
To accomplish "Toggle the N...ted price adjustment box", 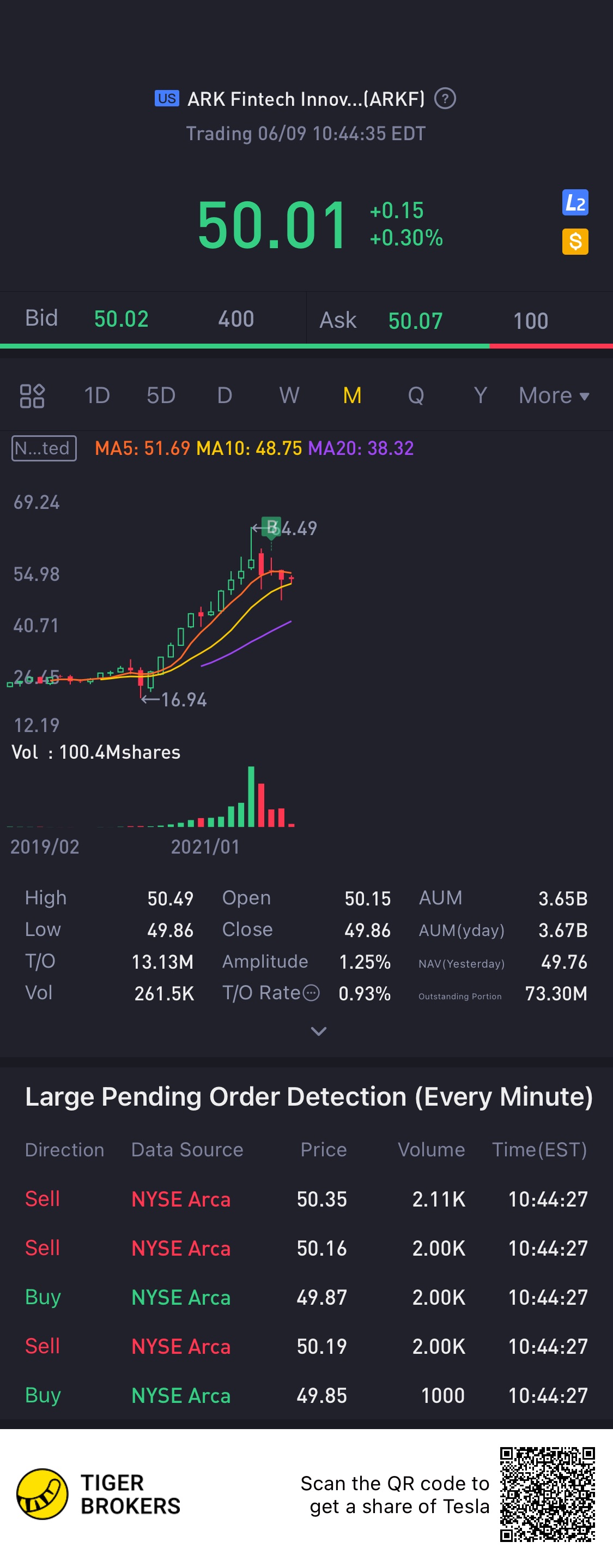I will pyautogui.click(x=44, y=448).
